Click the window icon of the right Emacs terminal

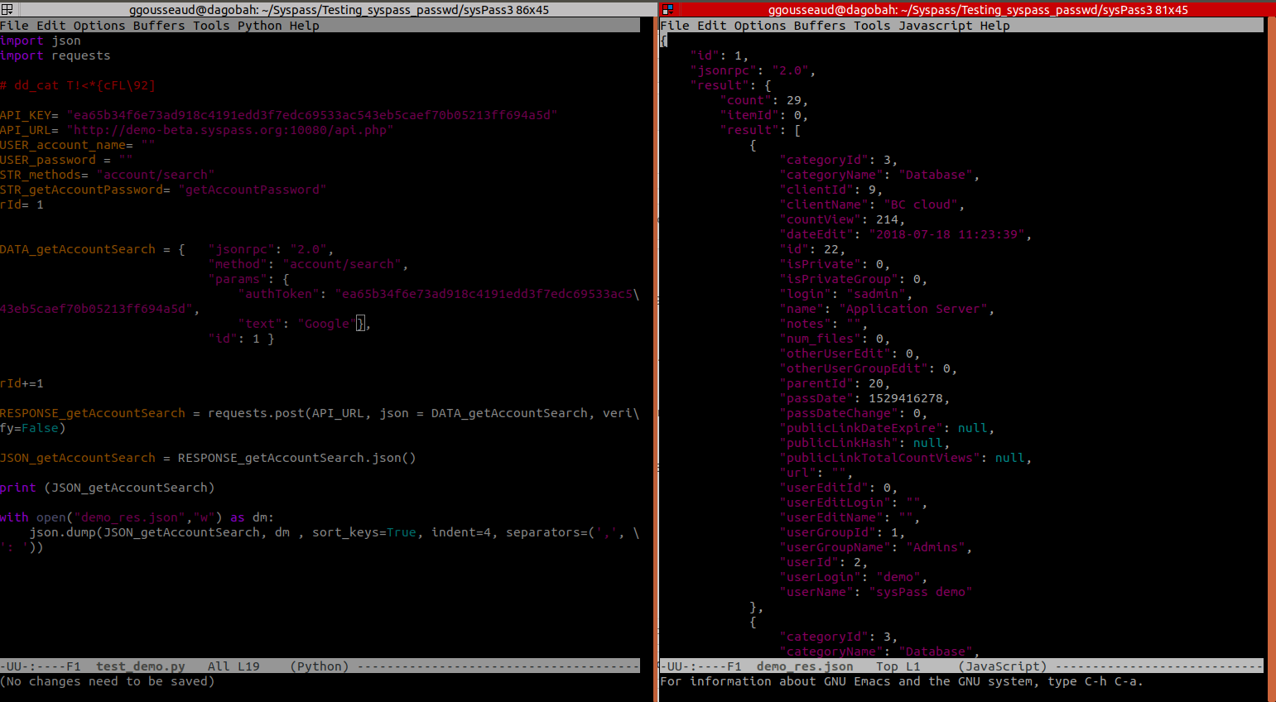667,9
